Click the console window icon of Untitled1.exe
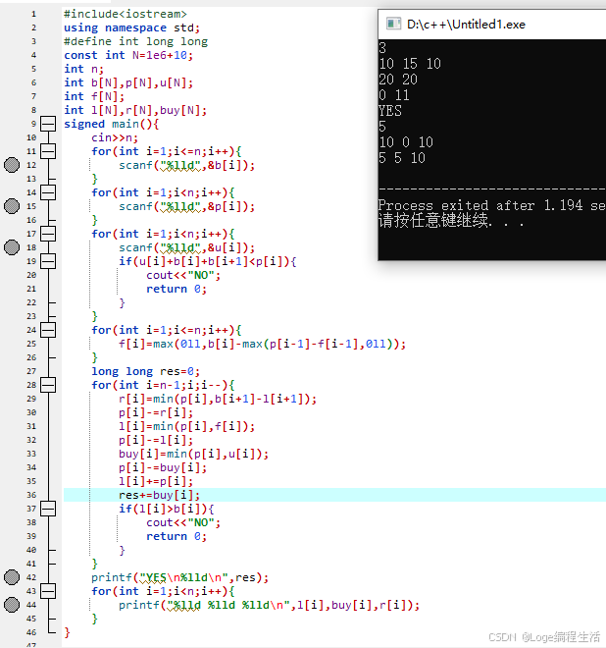This screenshot has height=648, width=606. [x=393, y=24]
